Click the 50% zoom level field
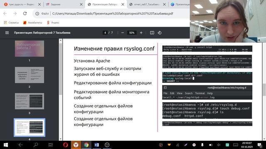Image resolution: width=266 pixels, height=149 pixels. (132, 33)
